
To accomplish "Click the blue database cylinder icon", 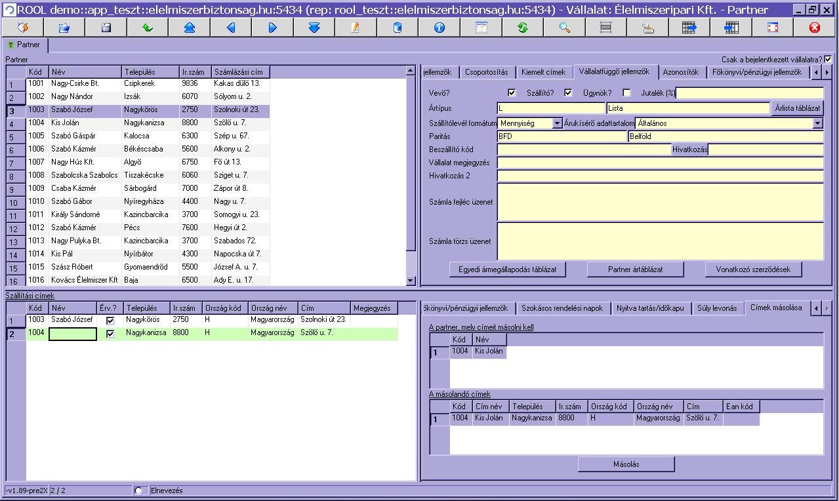I will (x=397, y=28).
